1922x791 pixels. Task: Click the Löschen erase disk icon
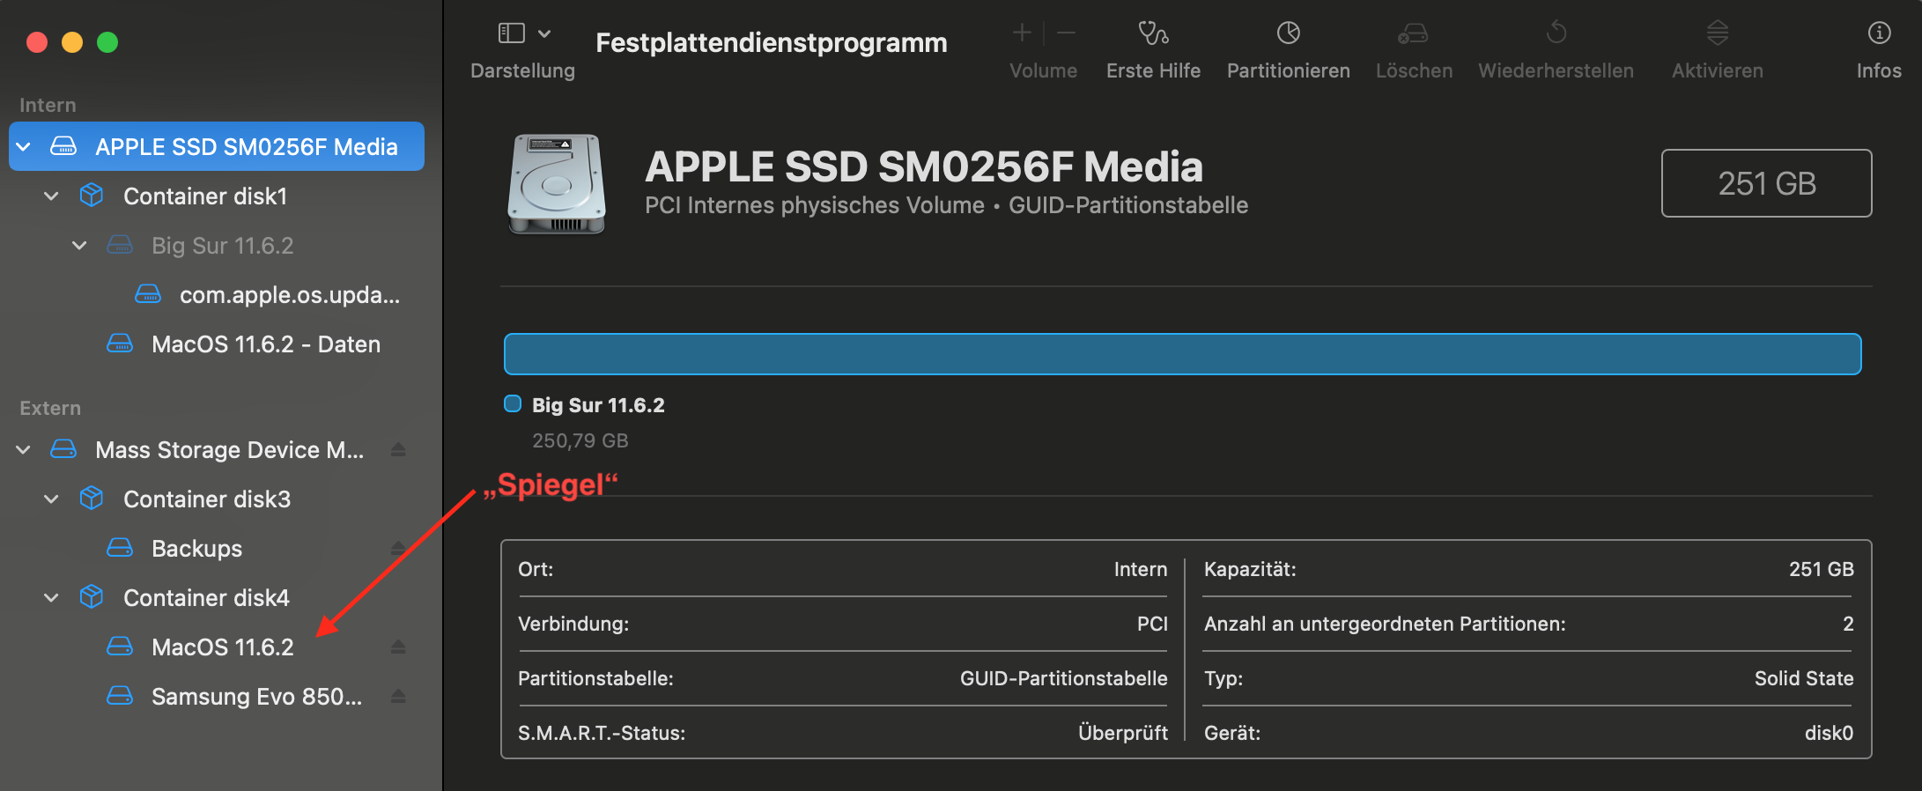point(1413,33)
